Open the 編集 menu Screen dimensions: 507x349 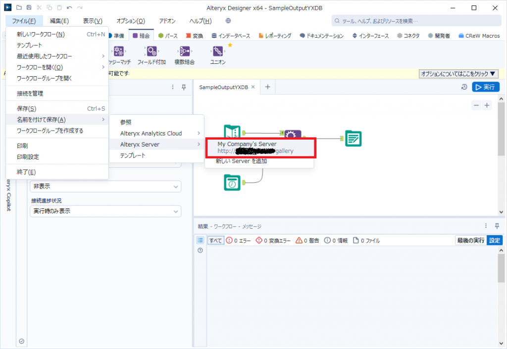(59, 21)
